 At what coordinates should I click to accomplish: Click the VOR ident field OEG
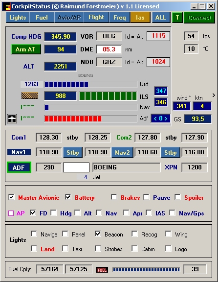pyautogui.click(x=109, y=36)
